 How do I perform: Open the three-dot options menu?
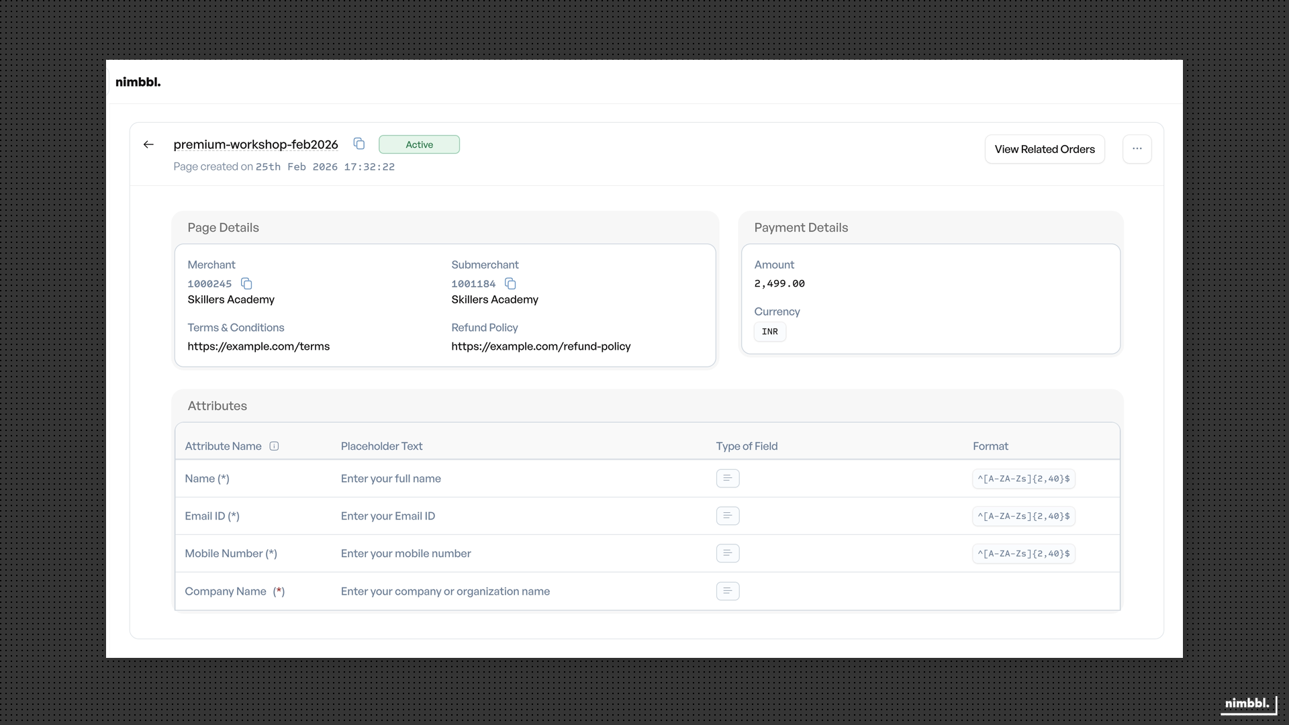pos(1137,148)
